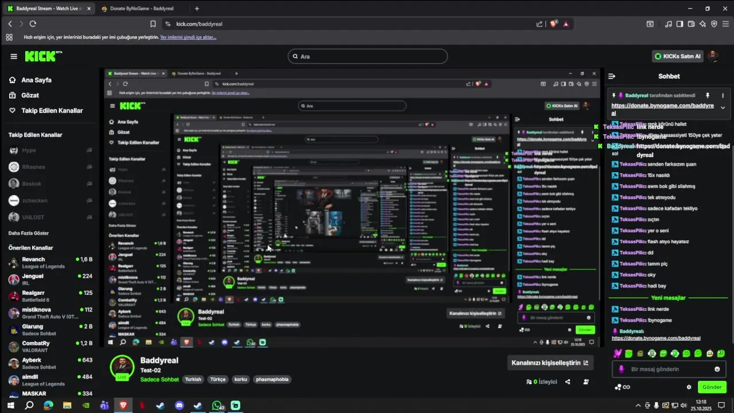Focus the Bir mesaj gönderin chat input

click(669, 369)
